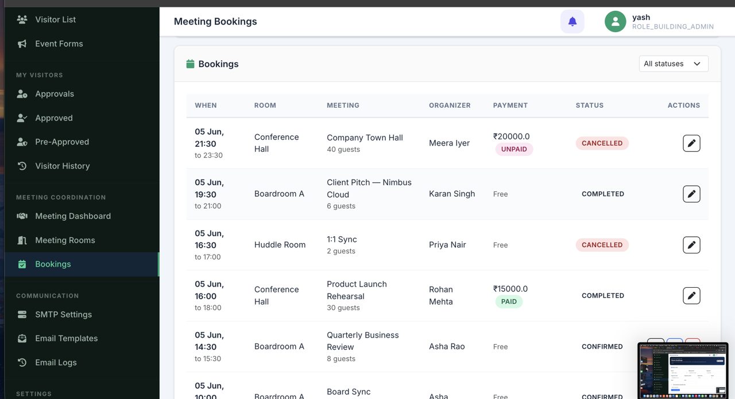This screenshot has width=735, height=399.
Task: Click the Meeting Bookings page title
Action: 215,22
